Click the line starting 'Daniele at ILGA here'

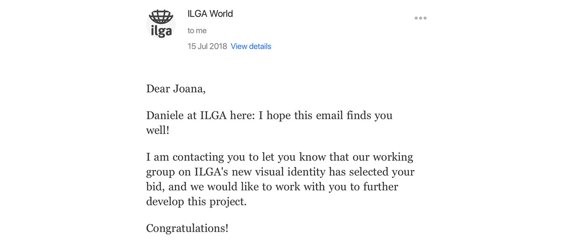(269, 115)
